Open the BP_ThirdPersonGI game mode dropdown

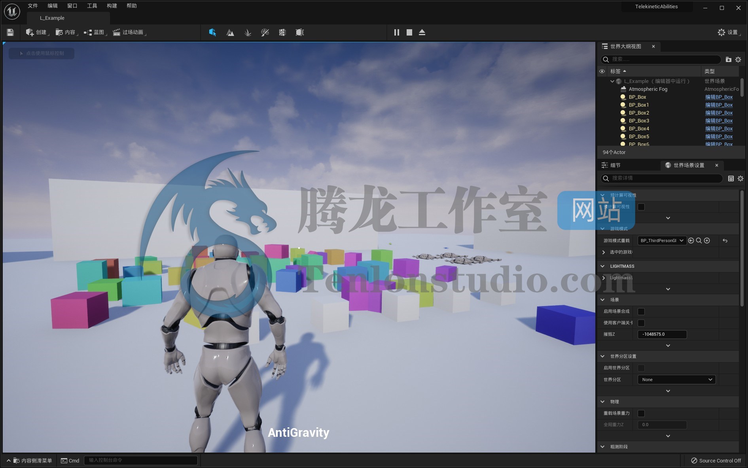click(662, 241)
